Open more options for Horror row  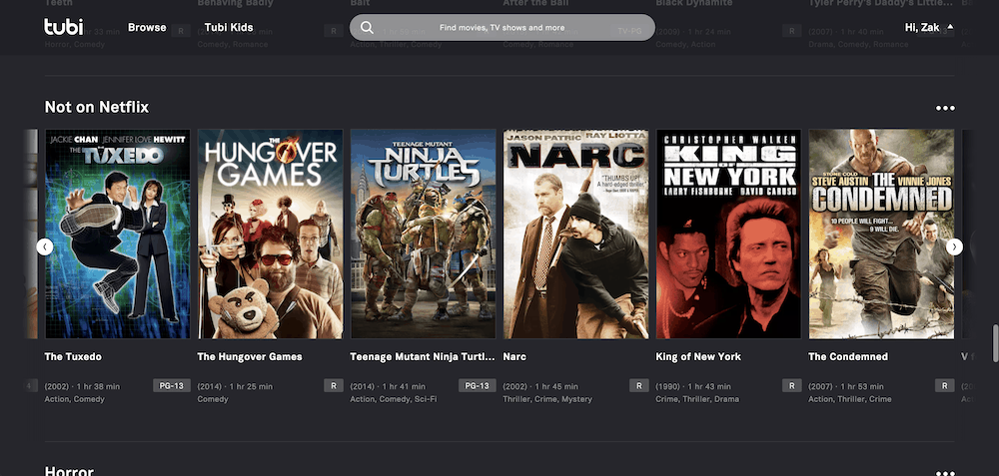[x=945, y=473]
